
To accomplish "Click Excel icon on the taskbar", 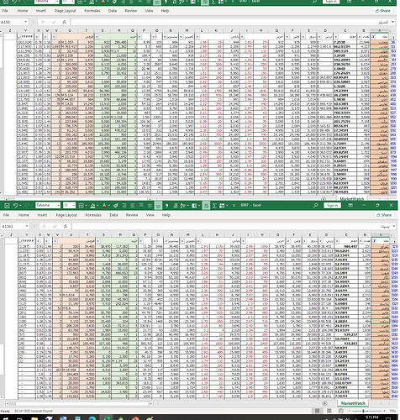I will [107, 418].
